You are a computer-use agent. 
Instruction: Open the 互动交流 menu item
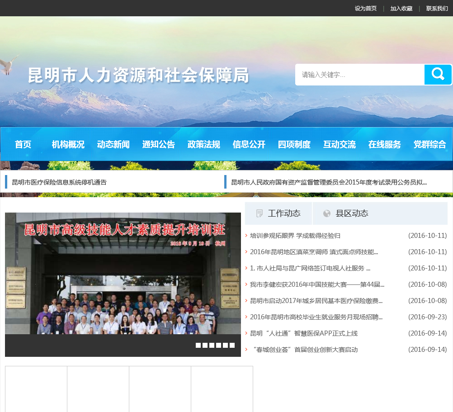340,144
